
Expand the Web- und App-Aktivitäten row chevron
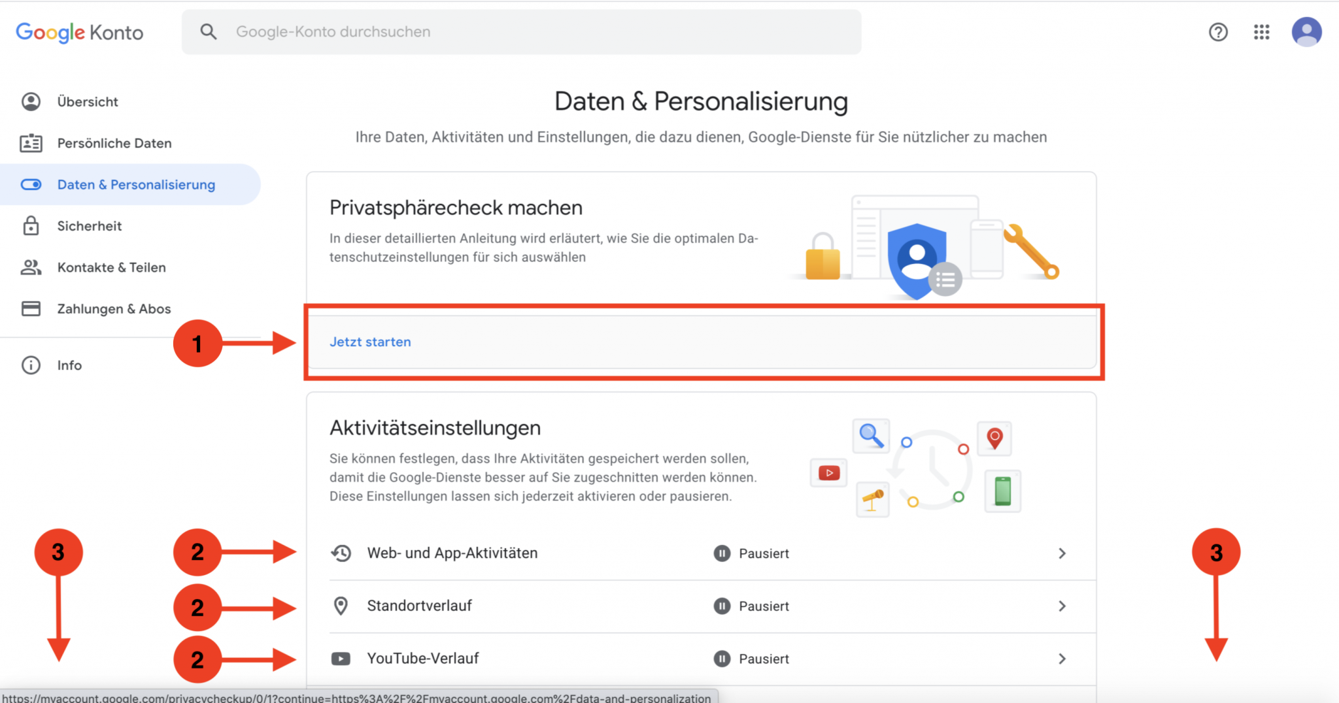pos(1062,553)
